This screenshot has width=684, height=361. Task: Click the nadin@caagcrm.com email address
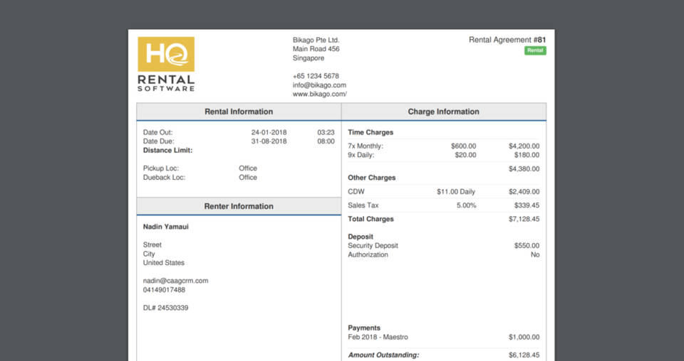pos(175,281)
